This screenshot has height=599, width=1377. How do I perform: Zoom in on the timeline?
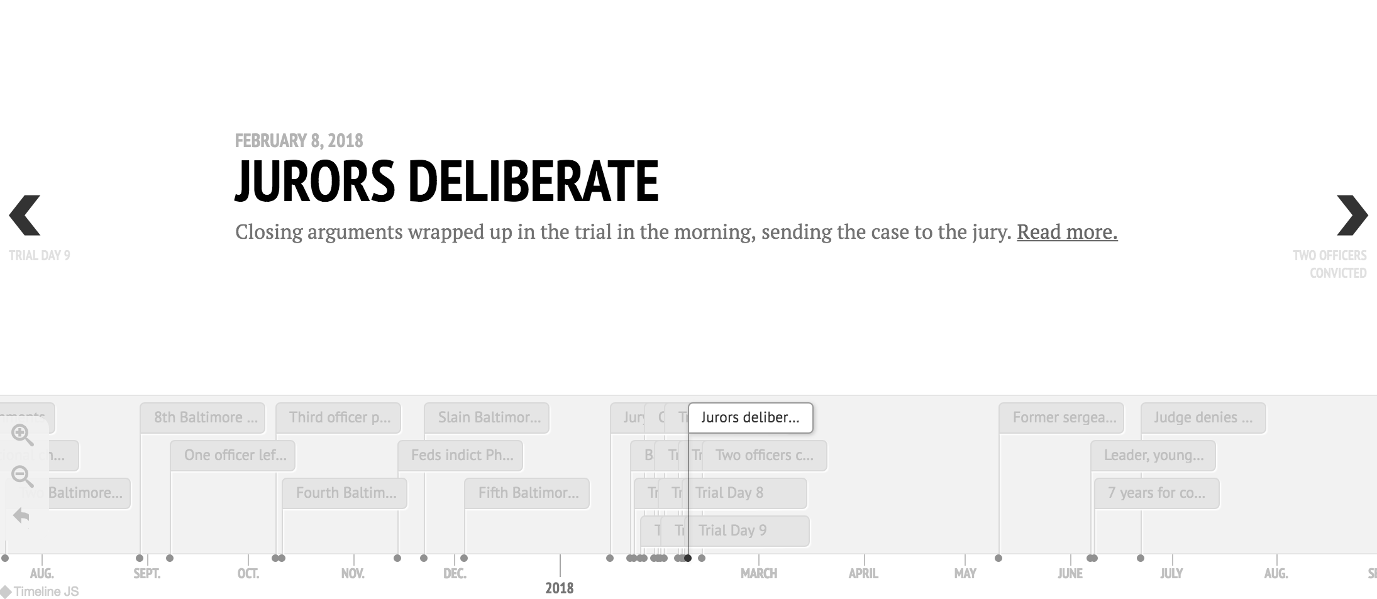tap(23, 435)
